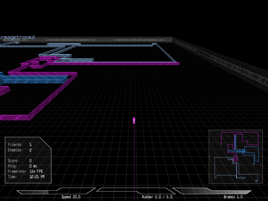Click the Speed 20.0 gauge bar
The image size is (268, 201).
pos(56,192)
